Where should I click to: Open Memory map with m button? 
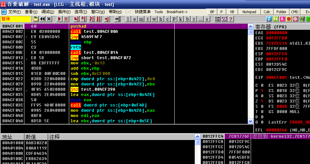click(141, 19)
